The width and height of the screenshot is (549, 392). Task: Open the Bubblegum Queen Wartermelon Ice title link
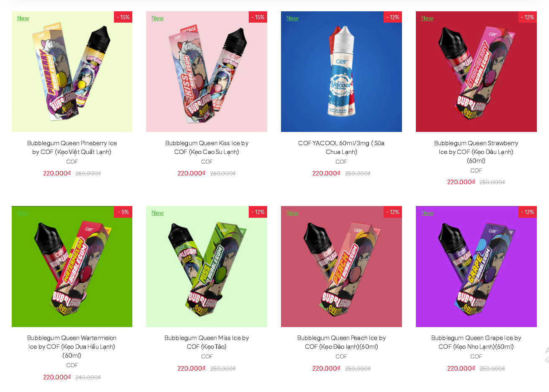click(72, 346)
